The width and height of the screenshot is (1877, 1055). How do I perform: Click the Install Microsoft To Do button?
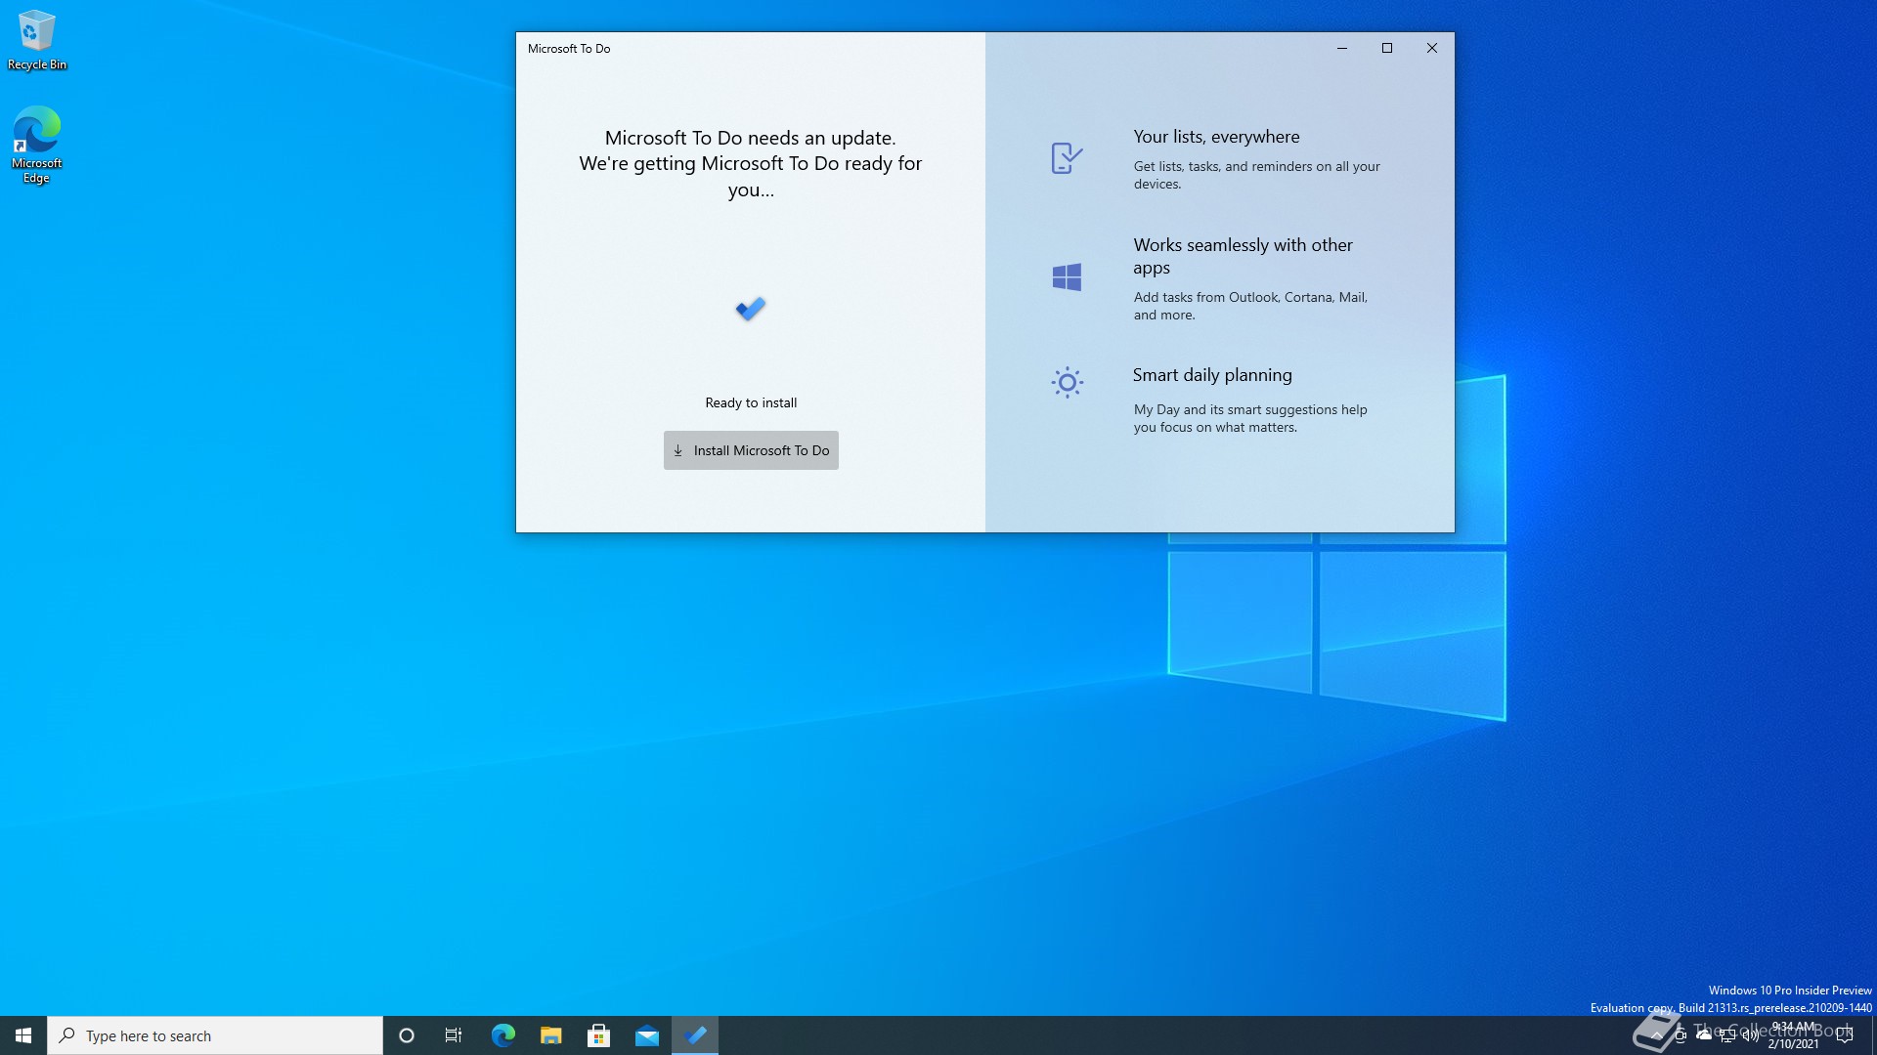[x=751, y=450]
